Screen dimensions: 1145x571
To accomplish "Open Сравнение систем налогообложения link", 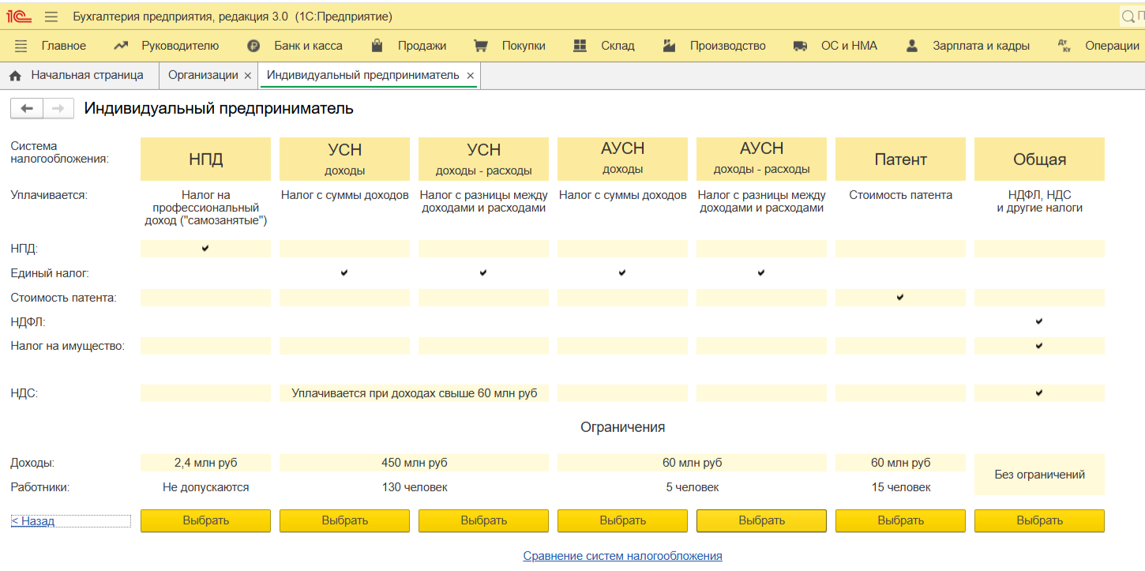I will coord(622,556).
